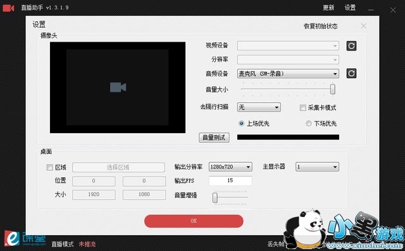Open the 更新 menu in title bar
The image size is (405, 251).
coord(328,8)
